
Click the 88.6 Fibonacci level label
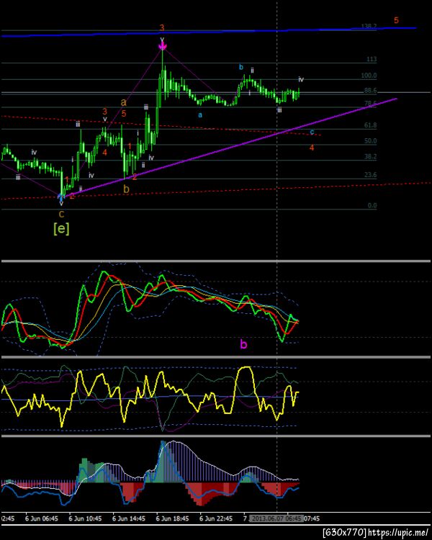pyautogui.click(x=370, y=91)
